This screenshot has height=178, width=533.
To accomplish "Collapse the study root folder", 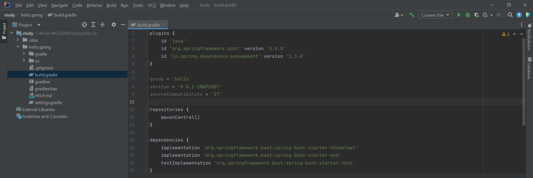I will [12, 33].
